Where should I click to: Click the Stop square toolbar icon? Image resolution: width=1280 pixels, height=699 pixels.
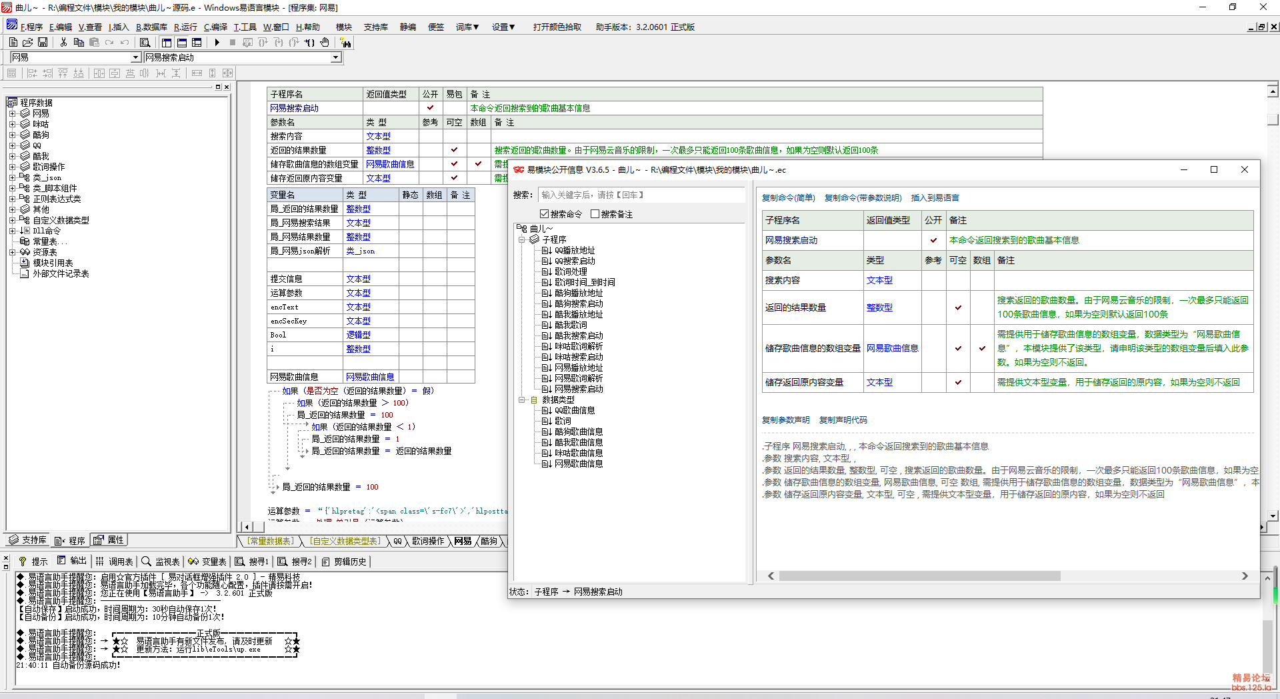point(232,42)
